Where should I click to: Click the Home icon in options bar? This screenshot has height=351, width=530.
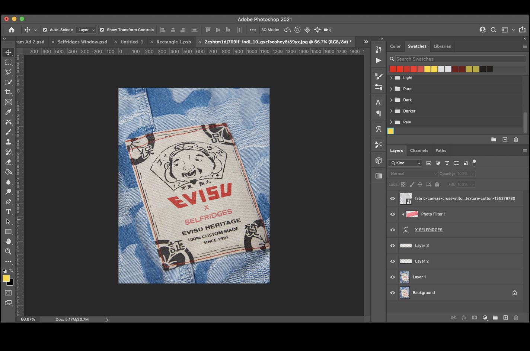12,30
